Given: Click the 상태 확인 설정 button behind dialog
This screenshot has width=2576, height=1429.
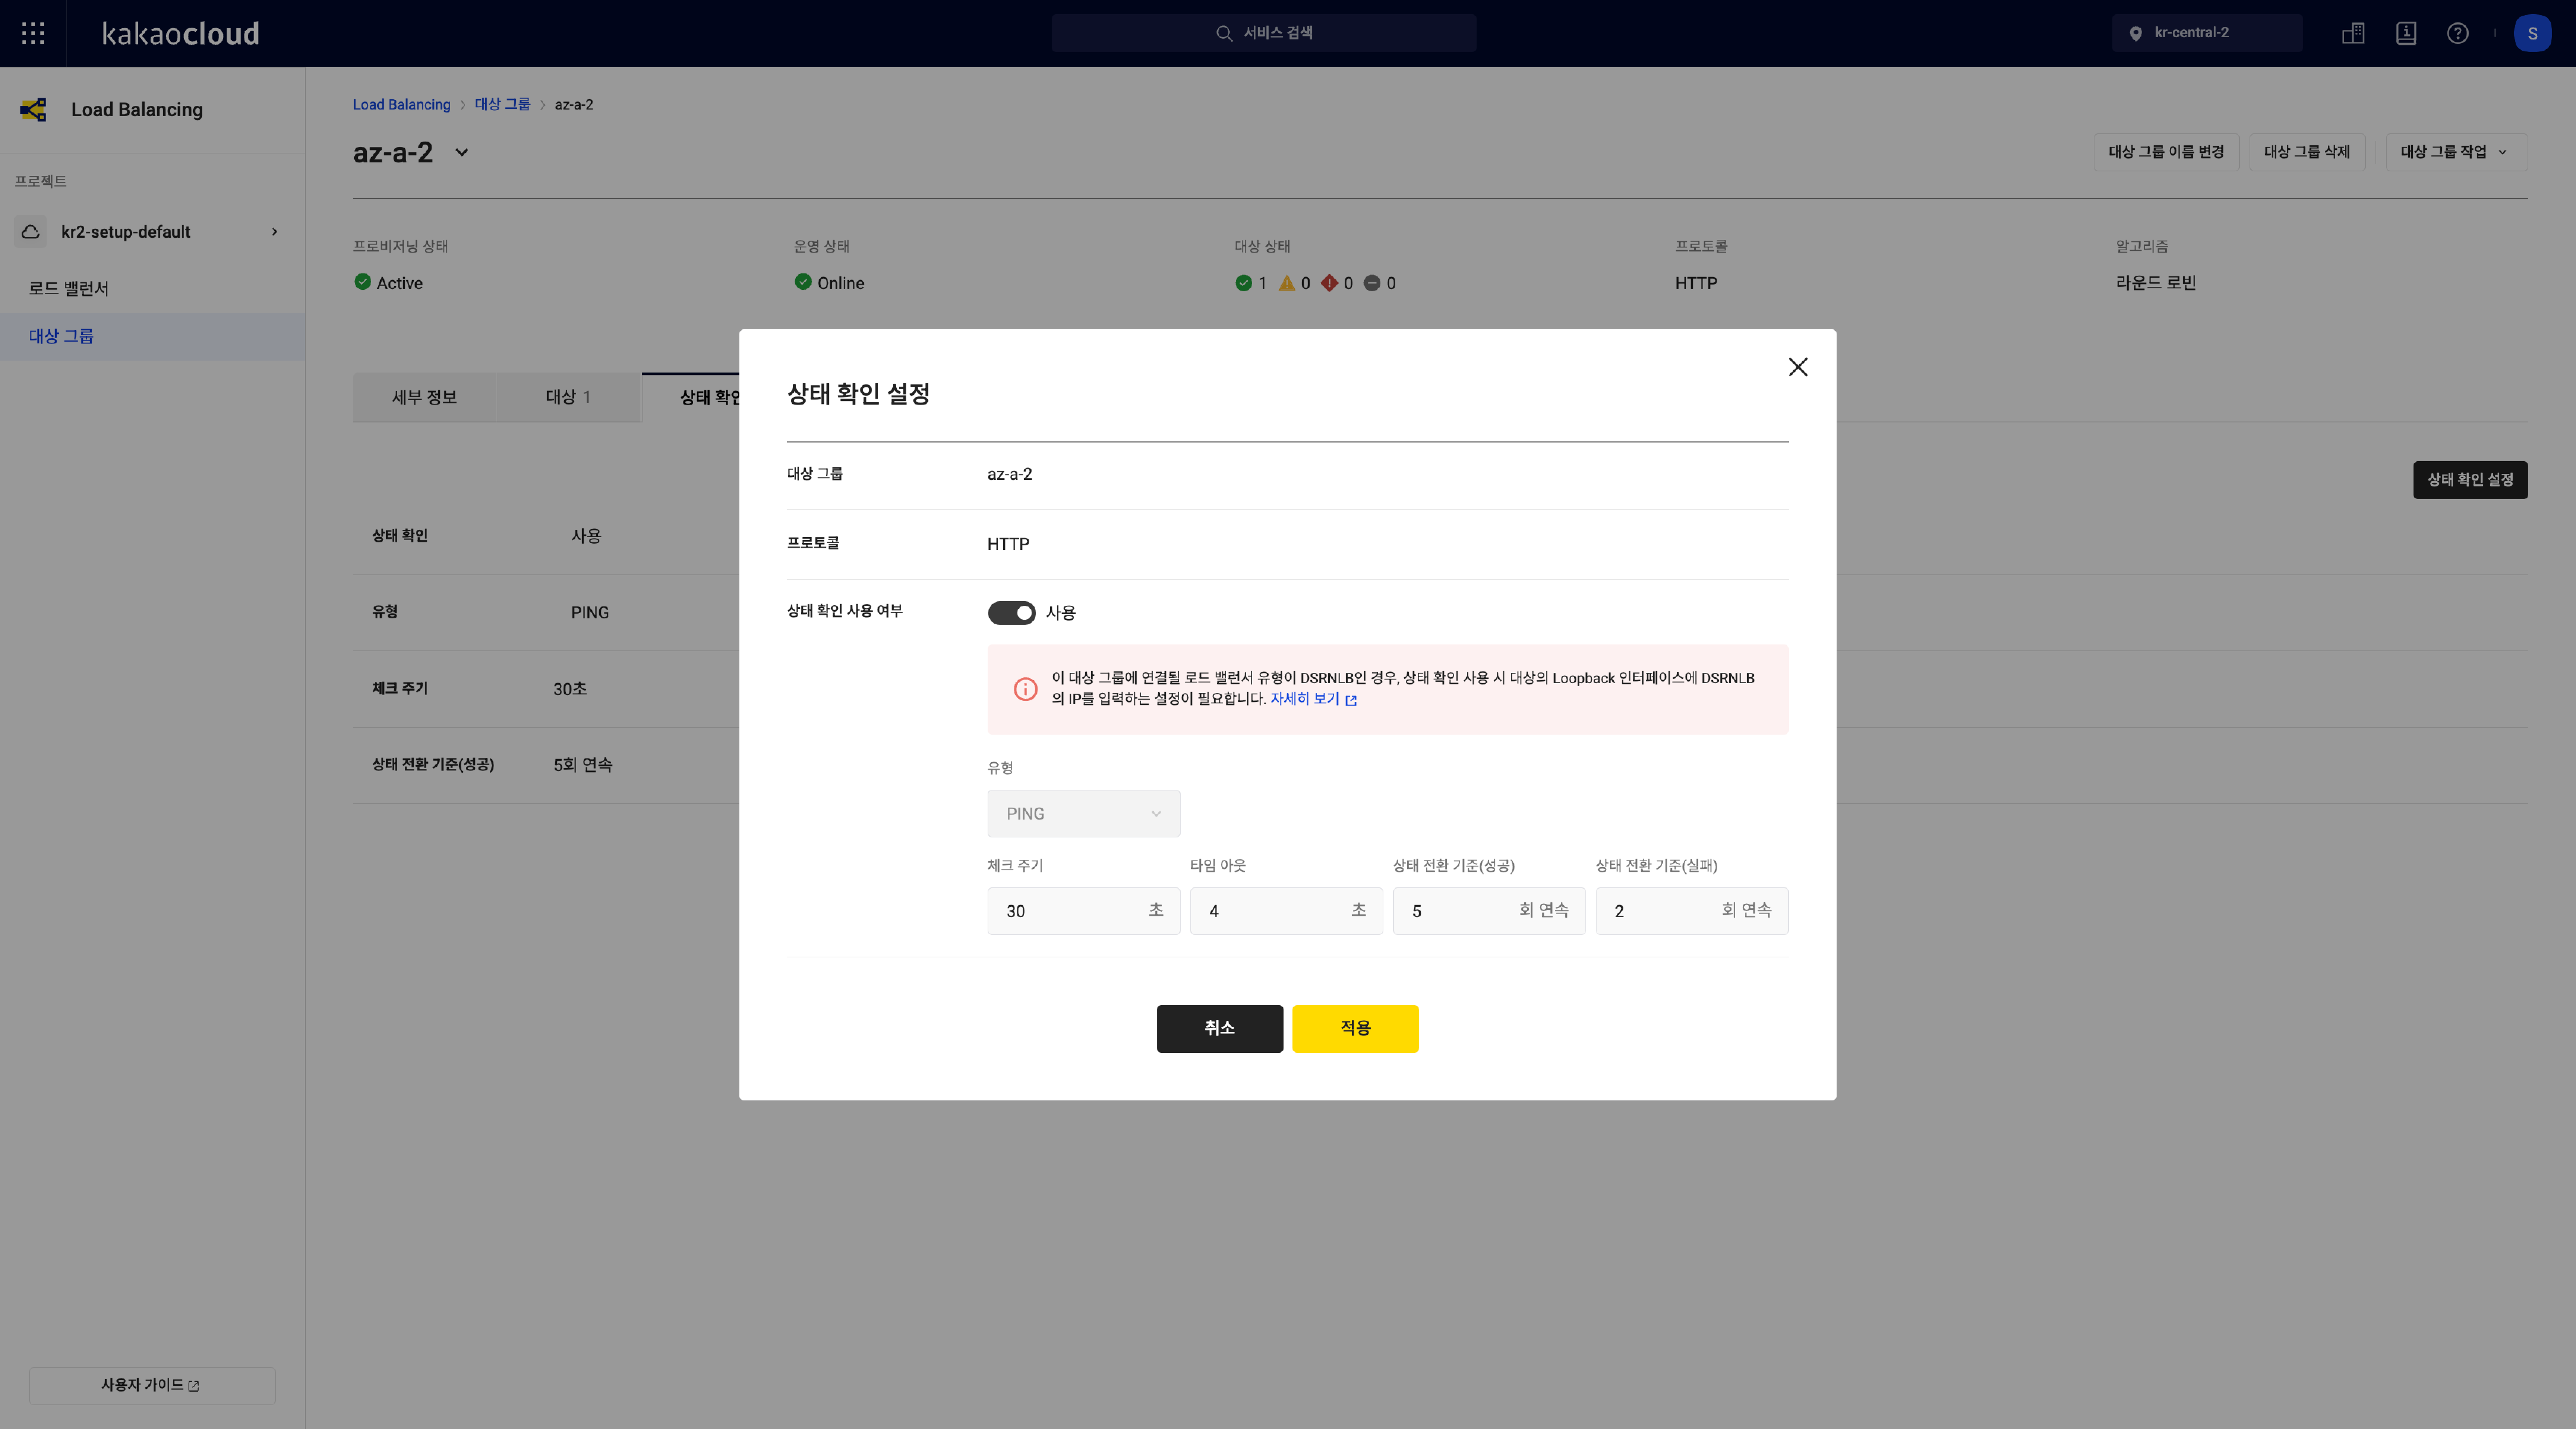Looking at the screenshot, I should (2470, 480).
